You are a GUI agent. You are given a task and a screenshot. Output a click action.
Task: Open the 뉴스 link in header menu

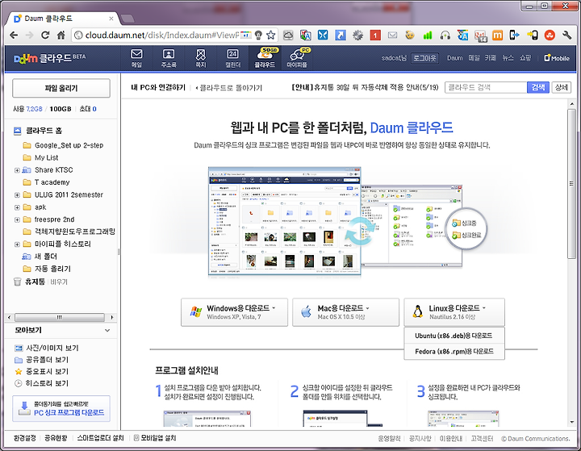(x=508, y=58)
